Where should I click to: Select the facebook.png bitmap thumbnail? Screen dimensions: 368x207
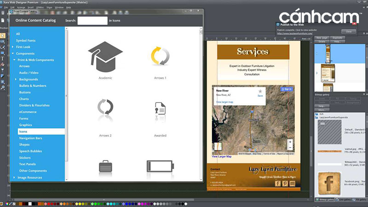329,184
